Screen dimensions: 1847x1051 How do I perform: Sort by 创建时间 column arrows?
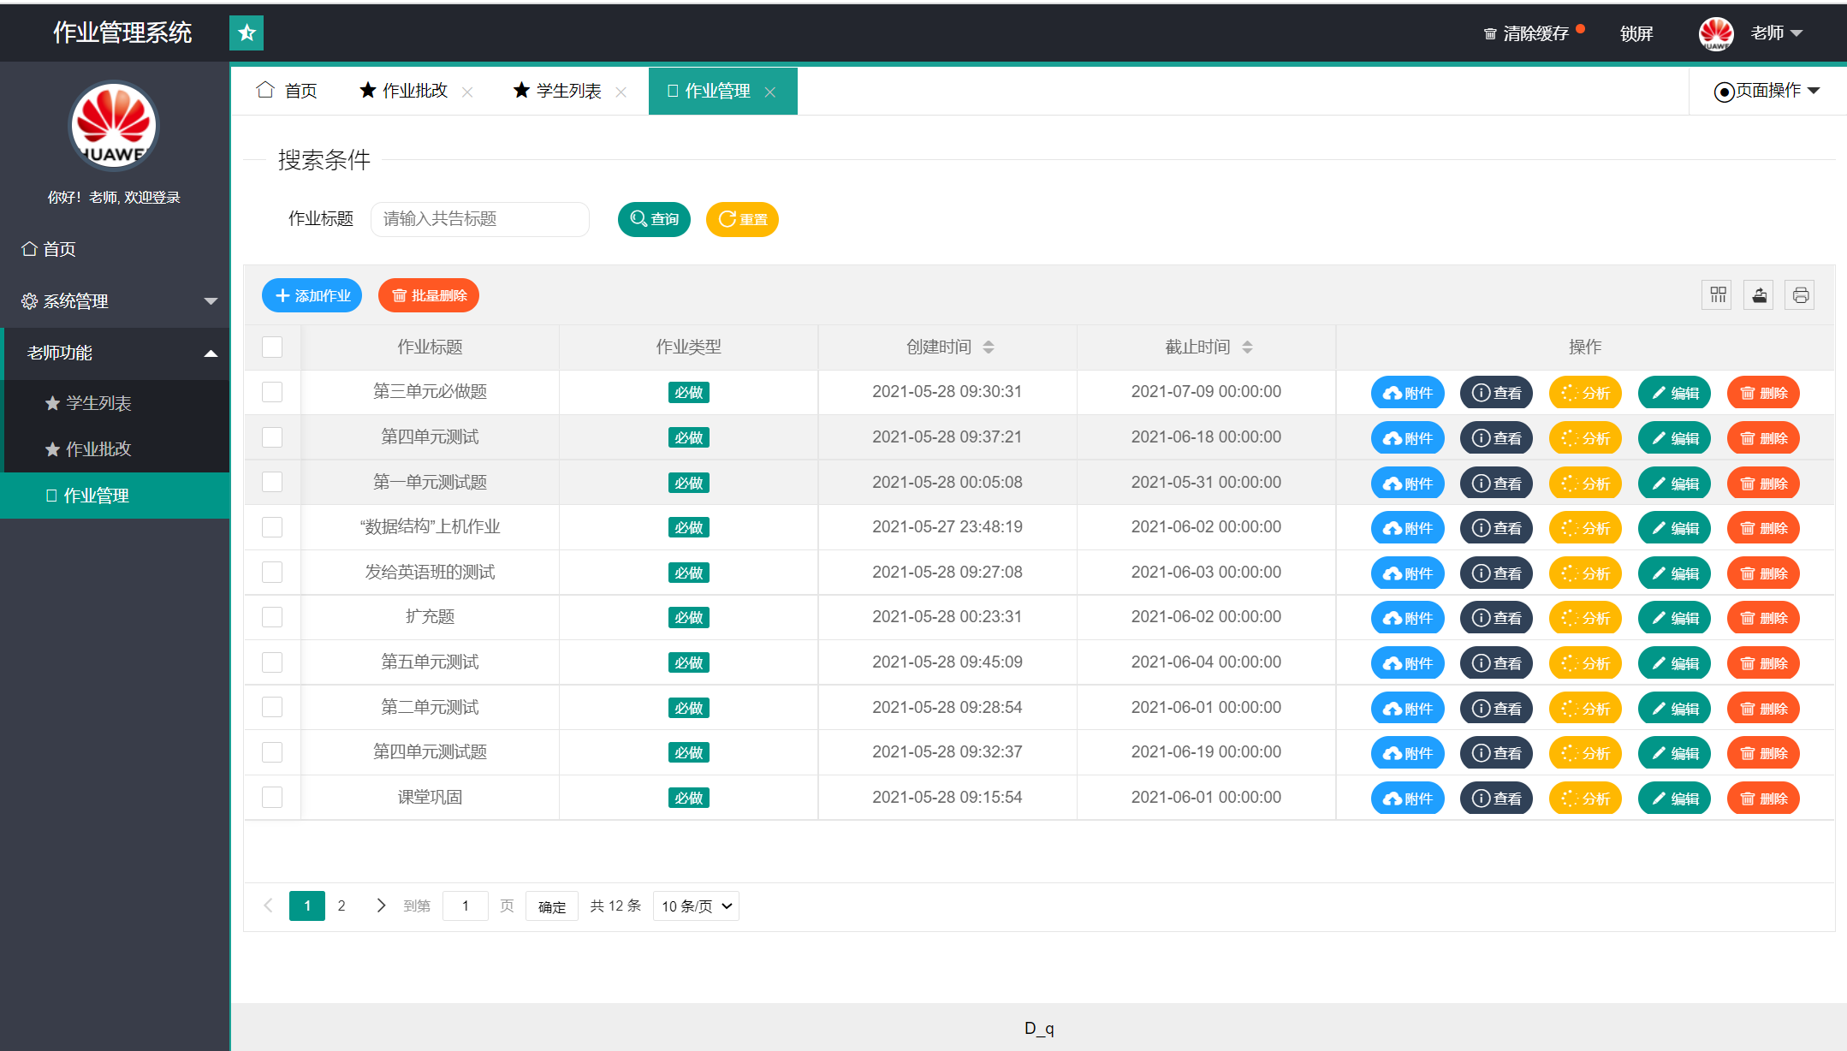989,347
